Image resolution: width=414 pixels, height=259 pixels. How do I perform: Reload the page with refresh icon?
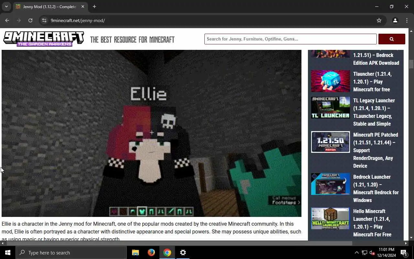click(30, 20)
